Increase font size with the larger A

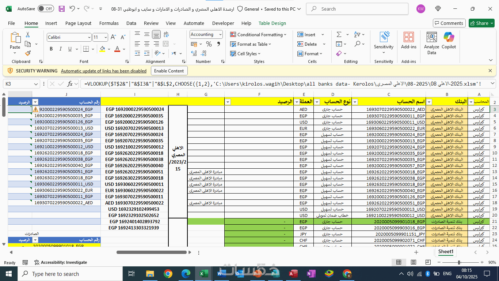(x=114, y=37)
